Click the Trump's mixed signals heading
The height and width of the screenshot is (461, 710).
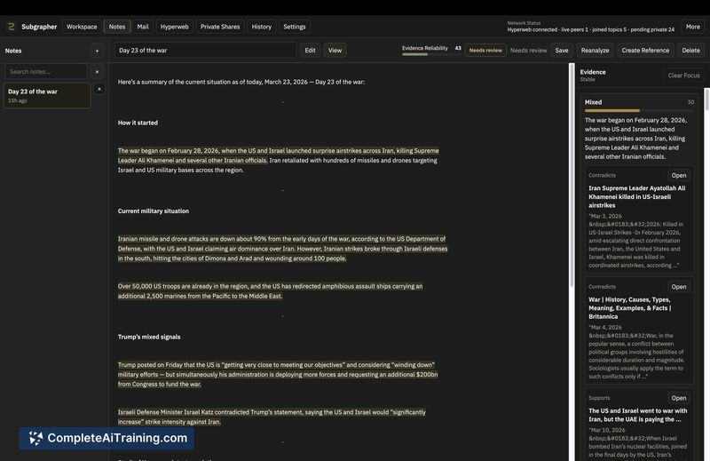(149, 337)
